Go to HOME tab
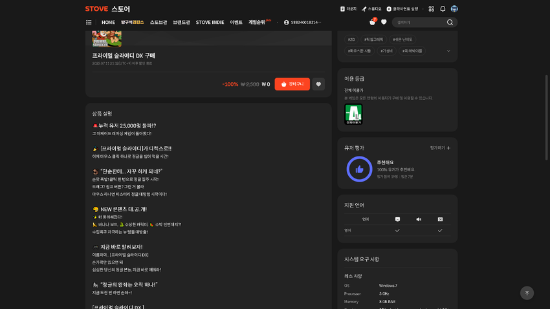 coord(108,22)
